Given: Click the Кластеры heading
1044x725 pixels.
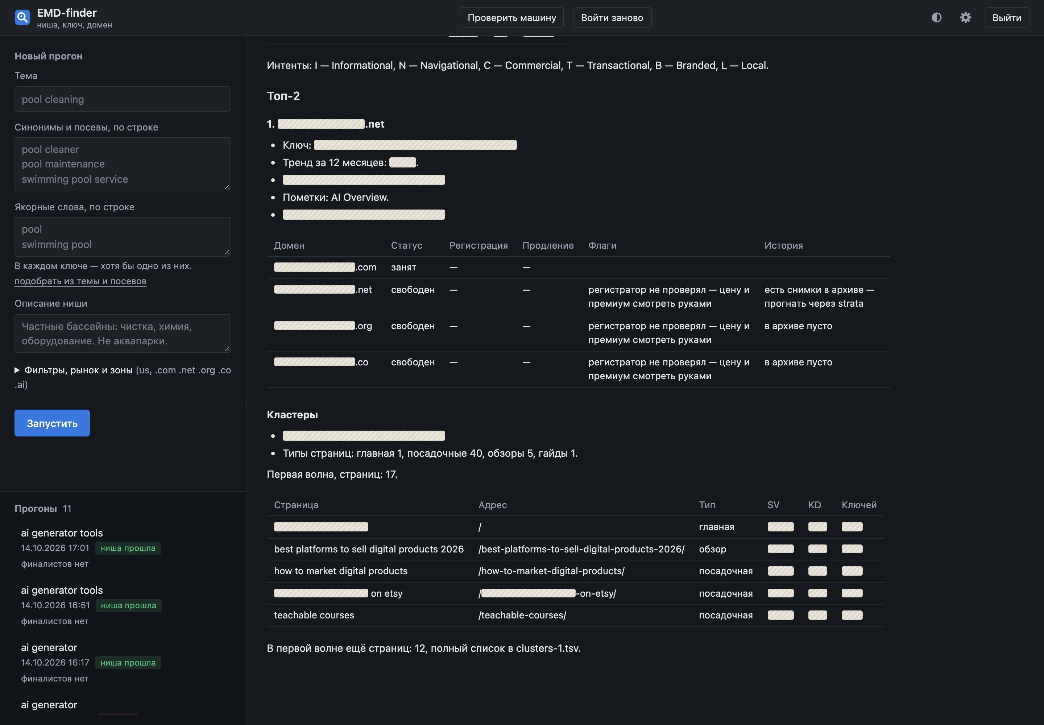Looking at the screenshot, I should [292, 415].
